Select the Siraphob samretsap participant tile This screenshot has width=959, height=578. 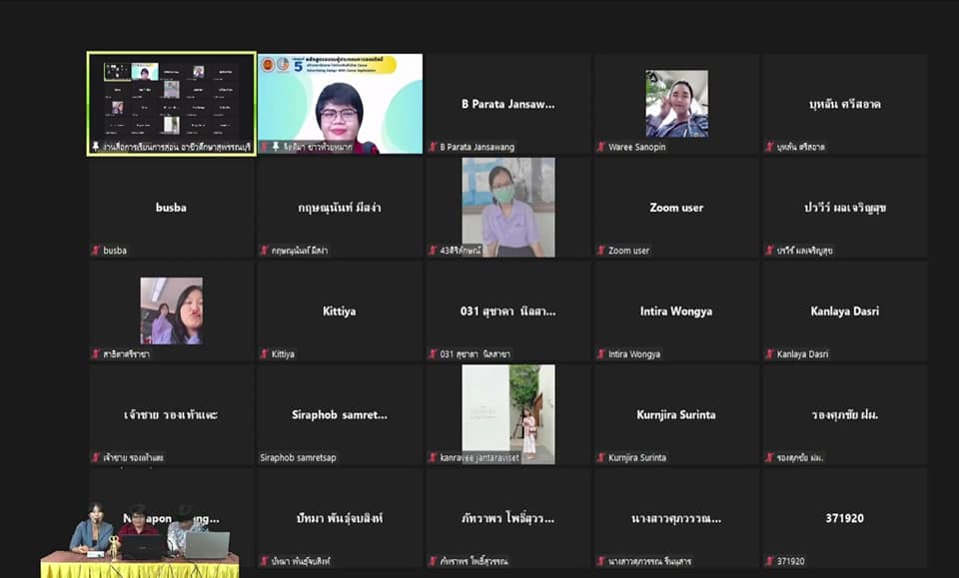point(340,414)
